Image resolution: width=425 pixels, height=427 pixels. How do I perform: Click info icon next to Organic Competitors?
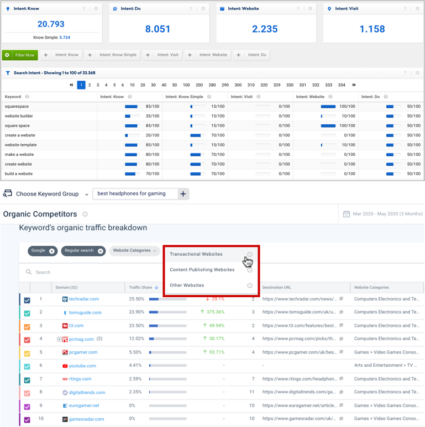(85, 214)
